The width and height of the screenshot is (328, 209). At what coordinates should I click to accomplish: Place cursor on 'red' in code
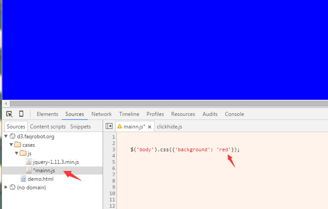tap(224, 149)
